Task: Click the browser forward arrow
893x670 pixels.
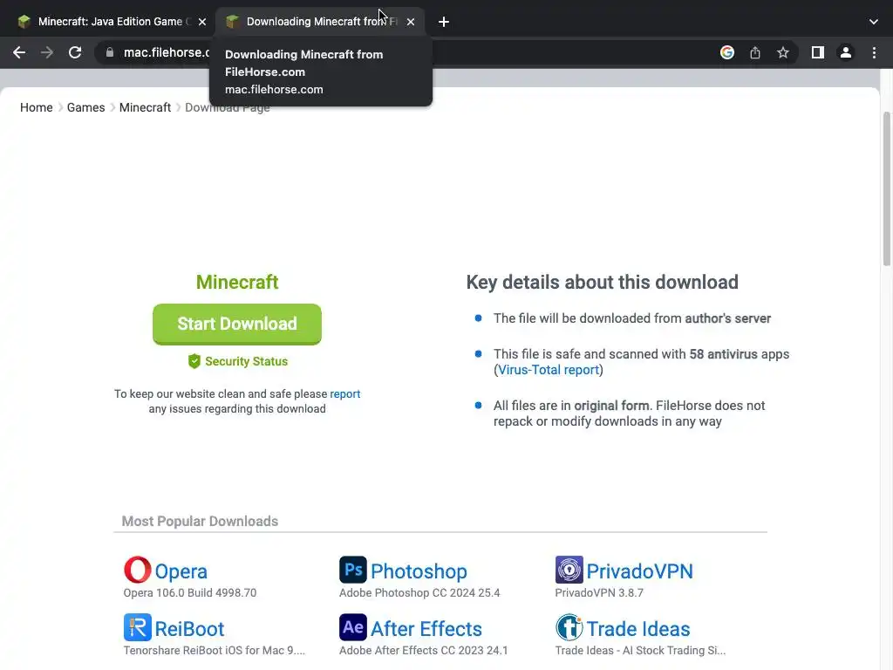Action: (x=47, y=52)
